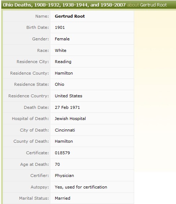Screen dimensions: 176x204
Task: Select the Autopsy value text
Action: (81, 187)
